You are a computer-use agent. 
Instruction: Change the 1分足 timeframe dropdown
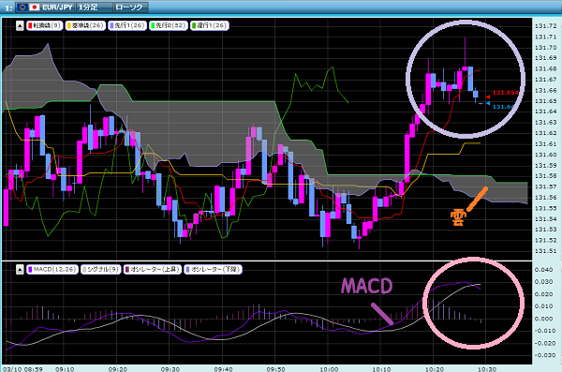[95, 7]
